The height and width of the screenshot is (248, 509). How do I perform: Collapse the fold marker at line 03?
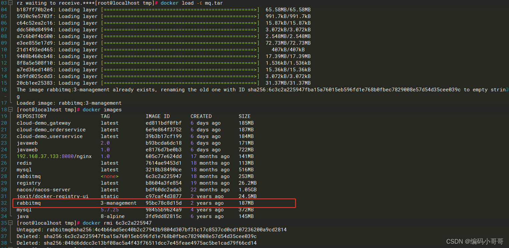(x=10, y=3)
